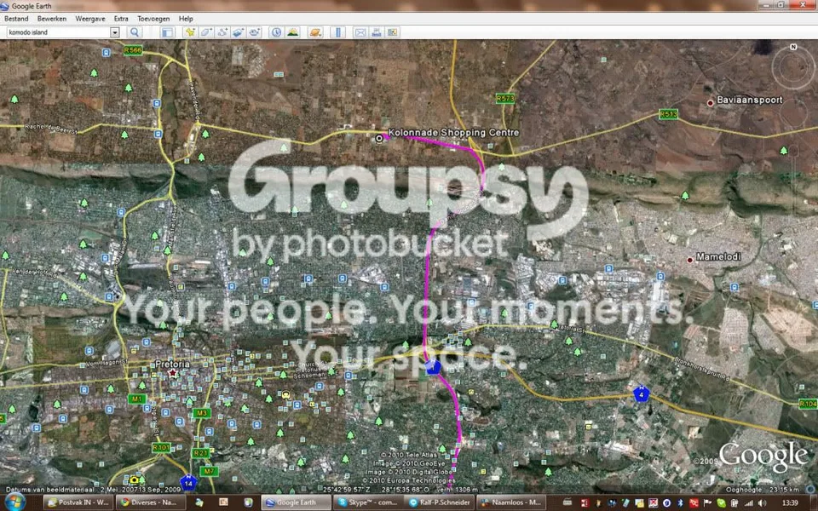Viewport: 818px width, 511px height.
Task: Click the R513 road shield
Action: point(668,113)
